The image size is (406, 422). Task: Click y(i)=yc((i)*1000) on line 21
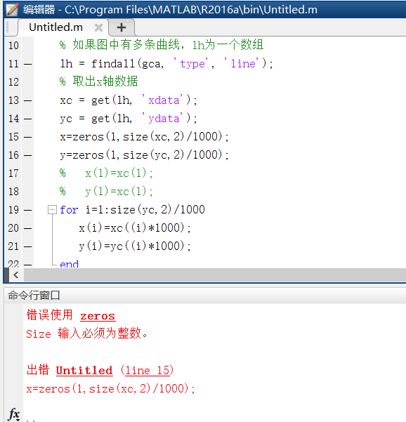pyautogui.click(x=135, y=246)
